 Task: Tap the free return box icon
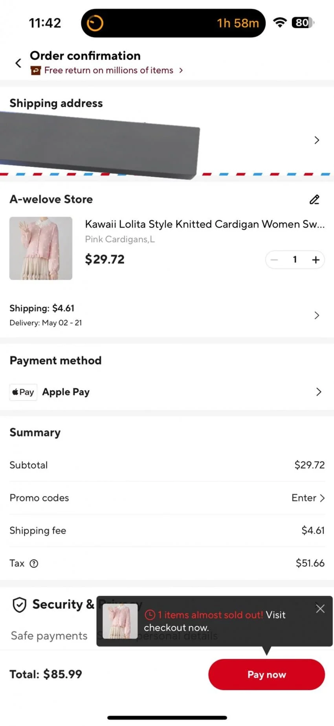pyautogui.click(x=36, y=71)
